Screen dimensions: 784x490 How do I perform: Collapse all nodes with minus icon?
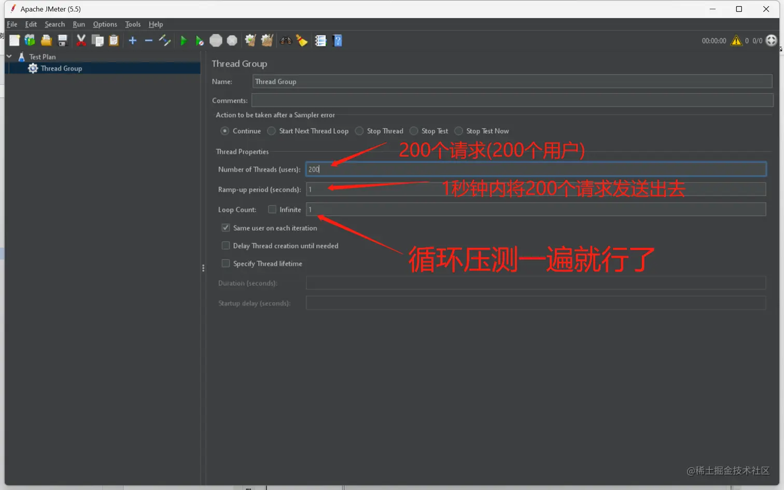point(149,40)
